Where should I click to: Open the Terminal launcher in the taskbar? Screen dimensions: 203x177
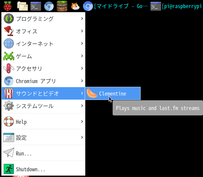(36, 6)
